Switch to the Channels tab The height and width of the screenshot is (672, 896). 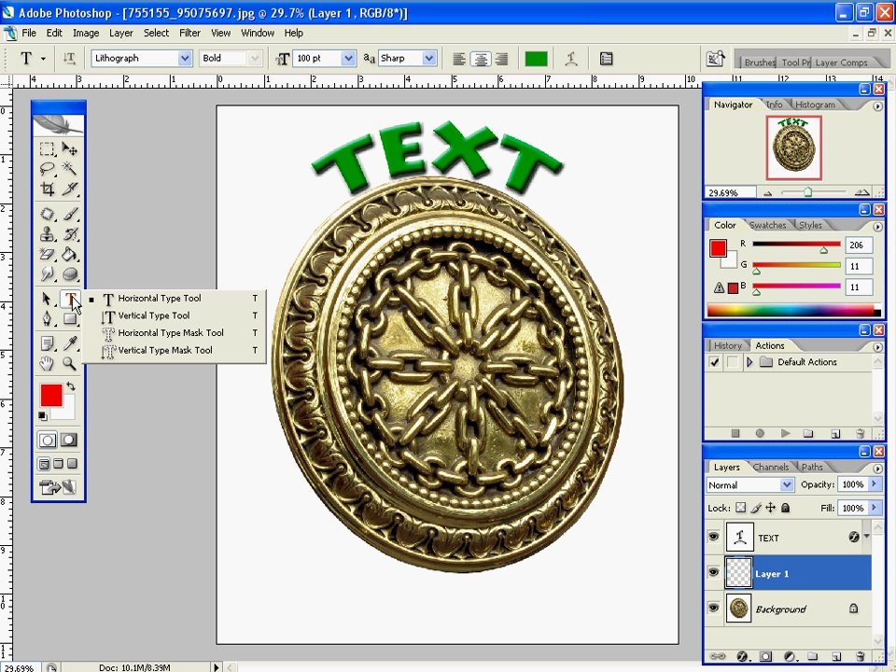tap(770, 467)
